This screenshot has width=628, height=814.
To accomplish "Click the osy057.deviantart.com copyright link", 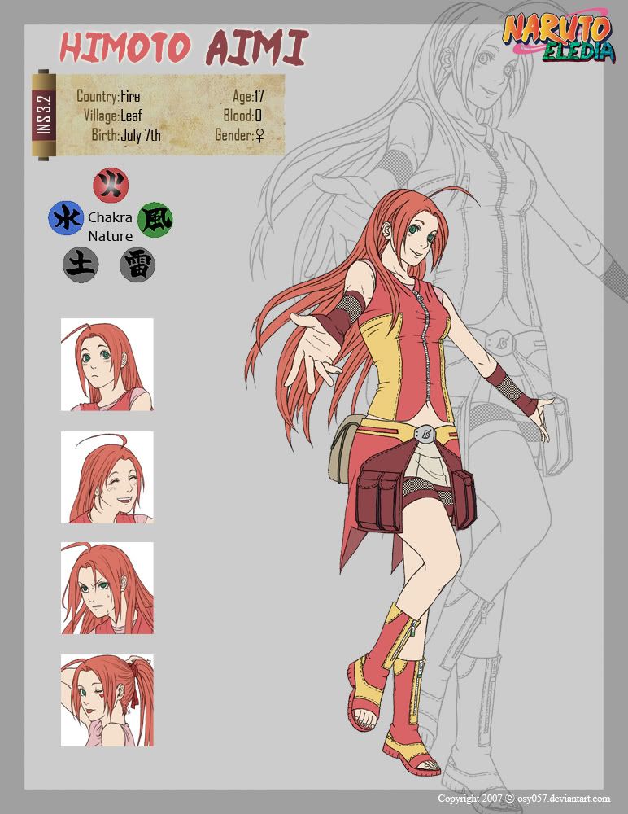I will tap(563, 798).
